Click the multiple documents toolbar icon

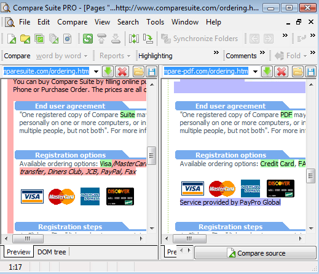tap(53, 39)
